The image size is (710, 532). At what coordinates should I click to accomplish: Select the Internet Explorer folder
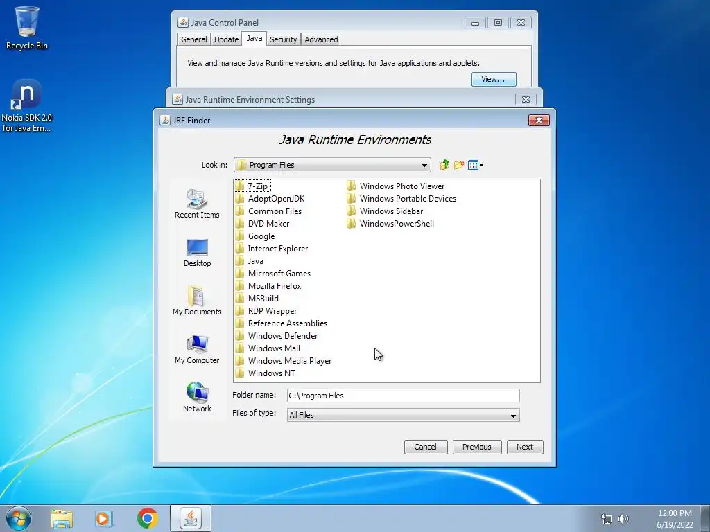point(271,249)
